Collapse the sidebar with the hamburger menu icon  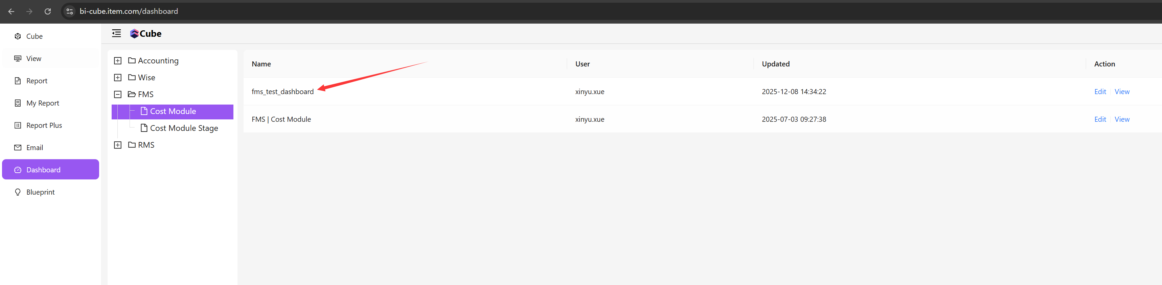116,33
